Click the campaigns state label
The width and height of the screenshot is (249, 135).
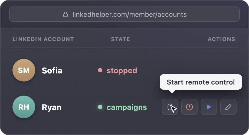(x=127, y=107)
